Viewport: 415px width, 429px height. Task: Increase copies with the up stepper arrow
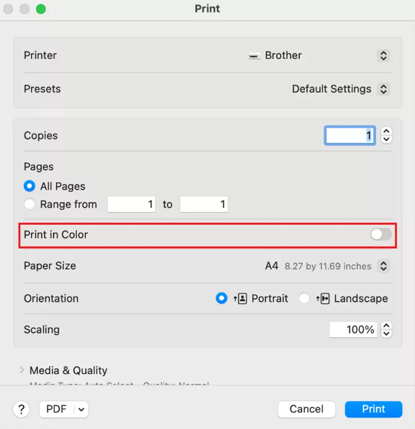coord(386,131)
